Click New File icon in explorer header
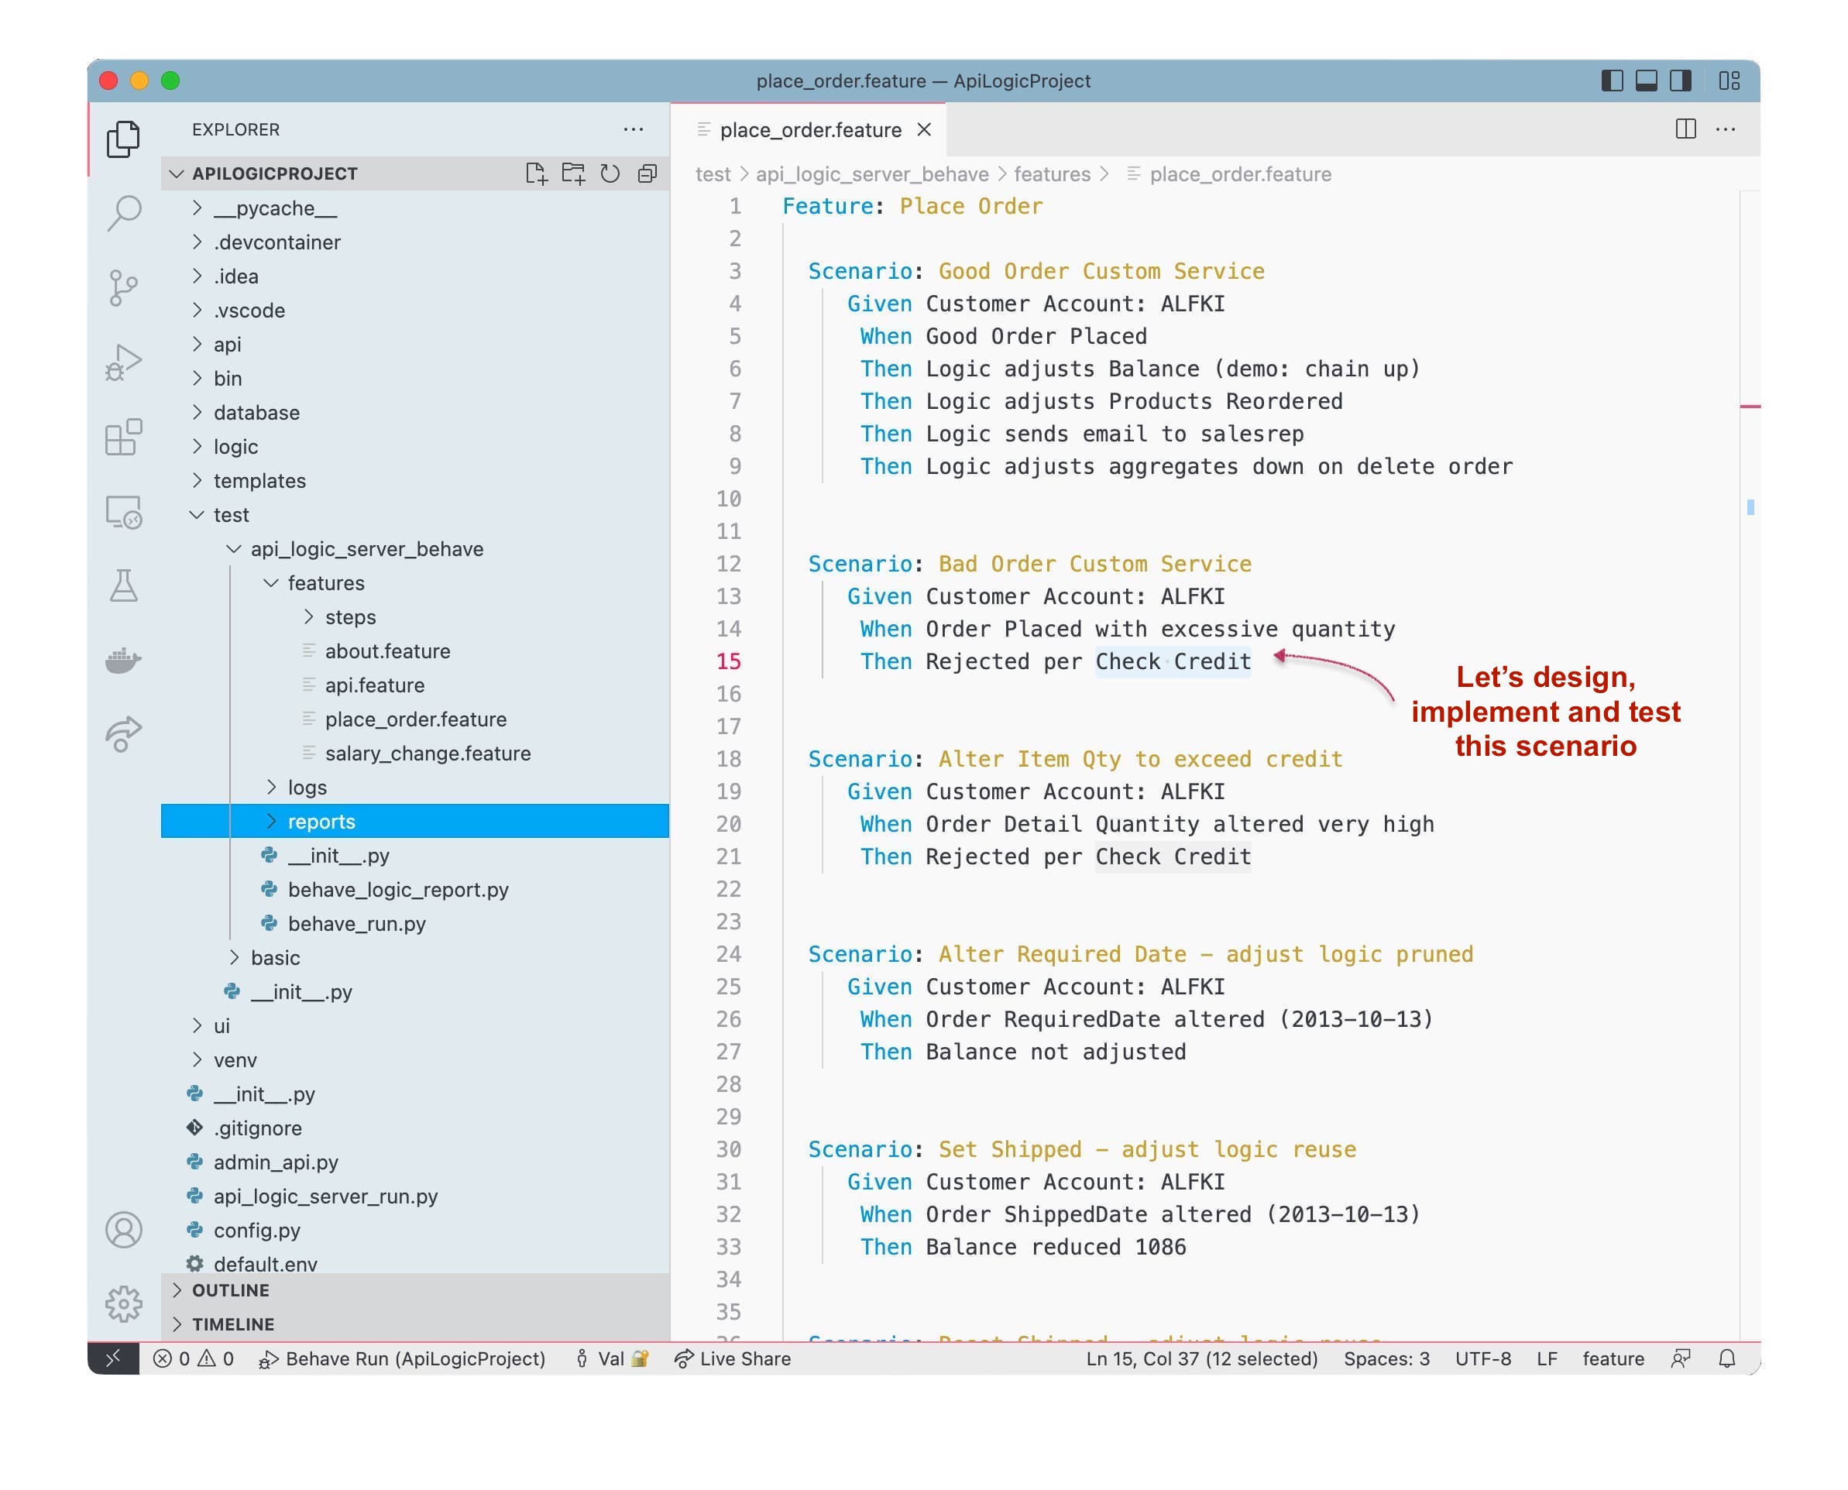This screenshot has height=1490, width=1848. 536,173
